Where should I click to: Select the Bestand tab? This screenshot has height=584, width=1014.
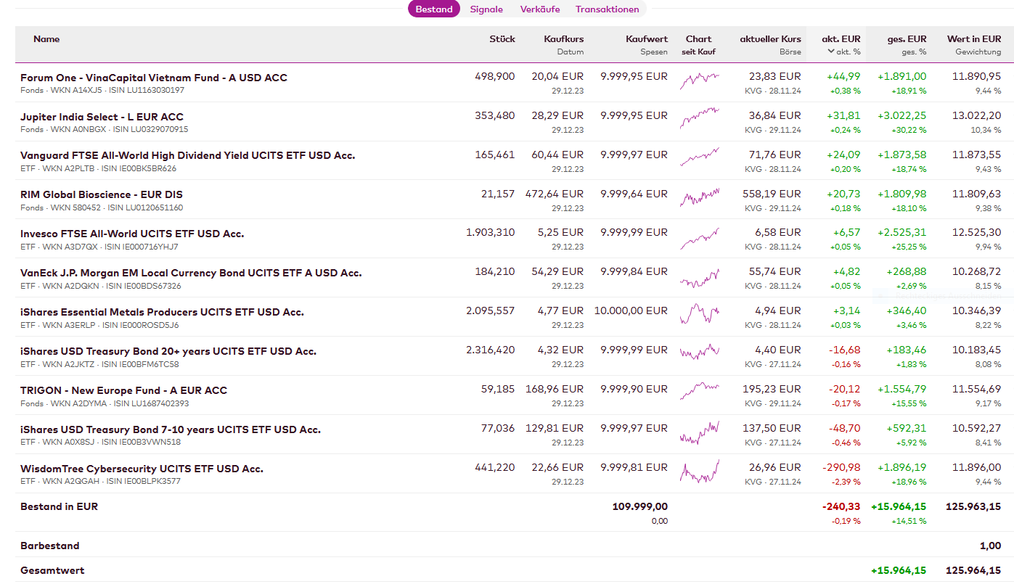(434, 9)
